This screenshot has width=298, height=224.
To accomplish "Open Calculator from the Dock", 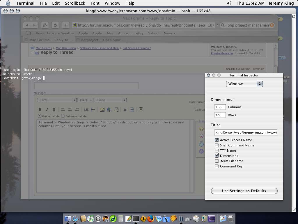I will [121, 218].
